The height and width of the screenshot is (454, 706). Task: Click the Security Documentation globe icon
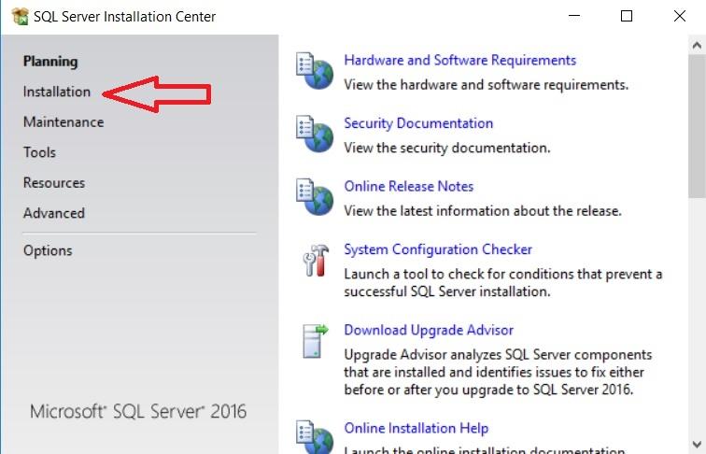[x=314, y=135]
